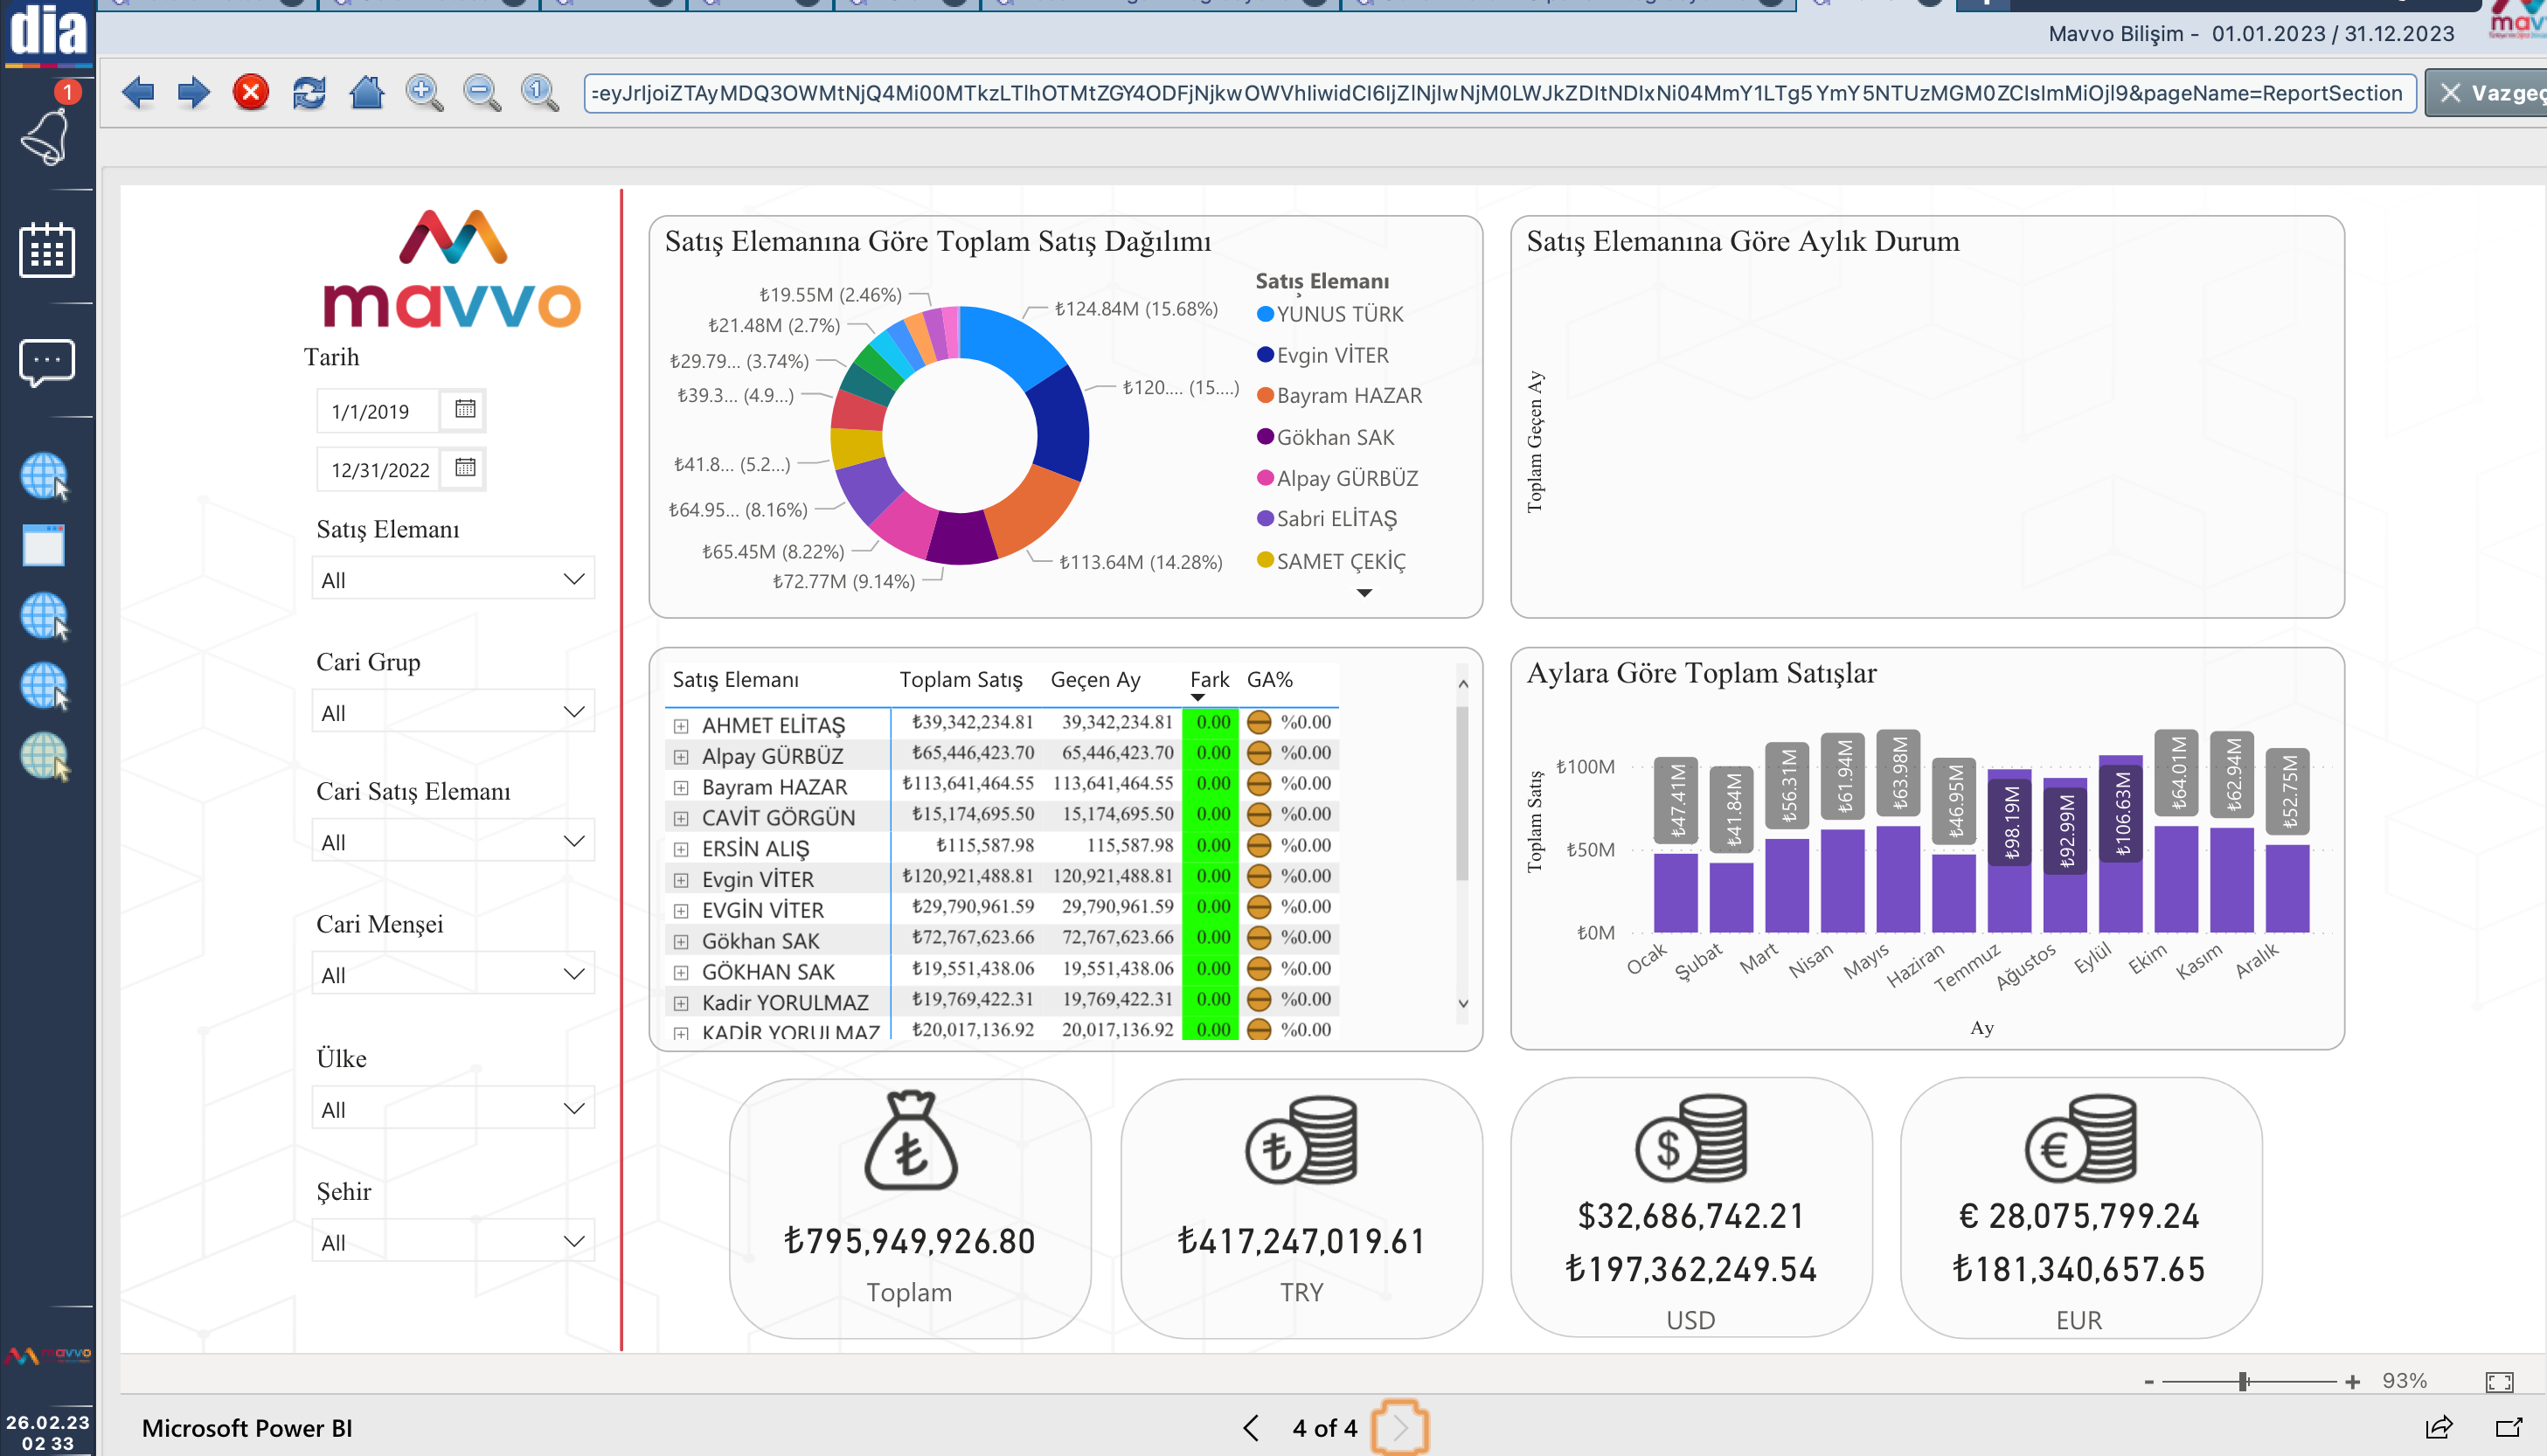This screenshot has width=2547, height=1456.
Task: Open the last faded globe shortcut
Action: (45, 756)
